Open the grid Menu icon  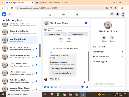click(x=112, y=14)
